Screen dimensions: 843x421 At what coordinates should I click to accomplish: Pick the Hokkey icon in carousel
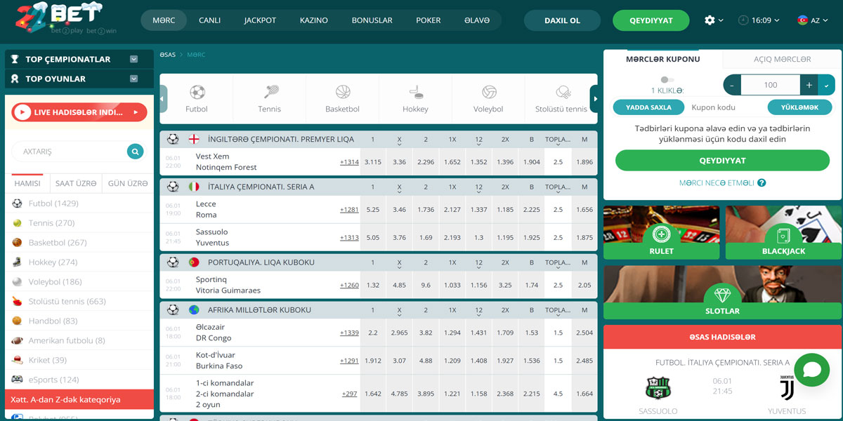pyautogui.click(x=416, y=92)
